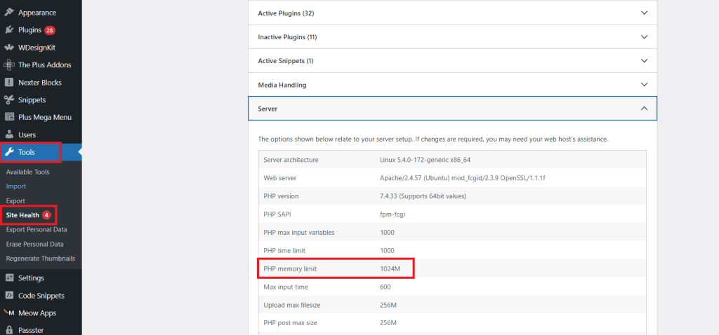Click the 'PHP post max size' label
The height and width of the screenshot is (335, 719).
point(290,322)
